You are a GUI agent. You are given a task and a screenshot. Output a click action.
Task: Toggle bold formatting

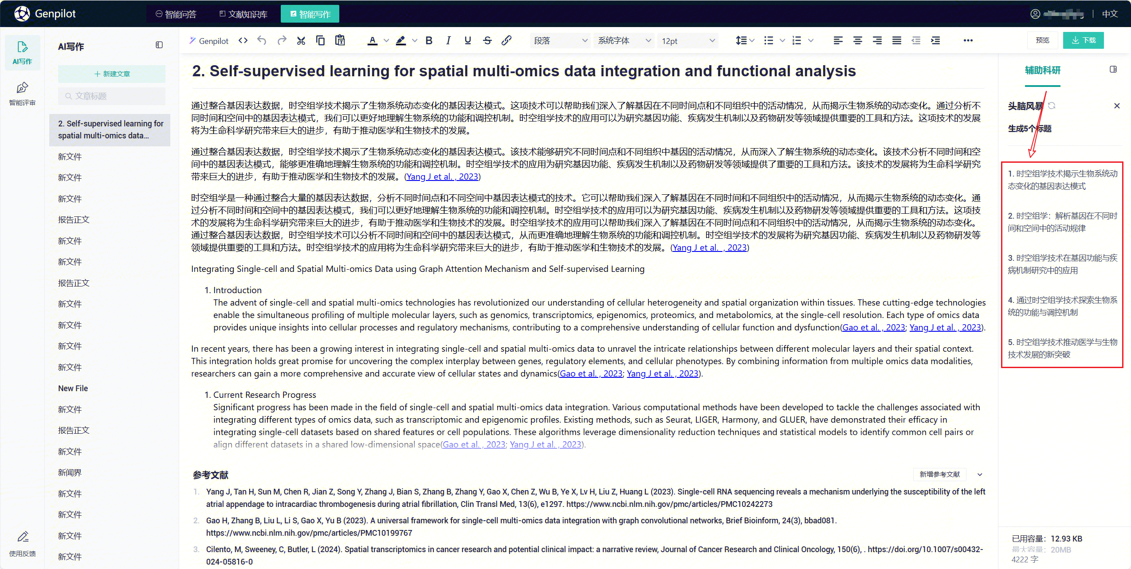pos(429,41)
